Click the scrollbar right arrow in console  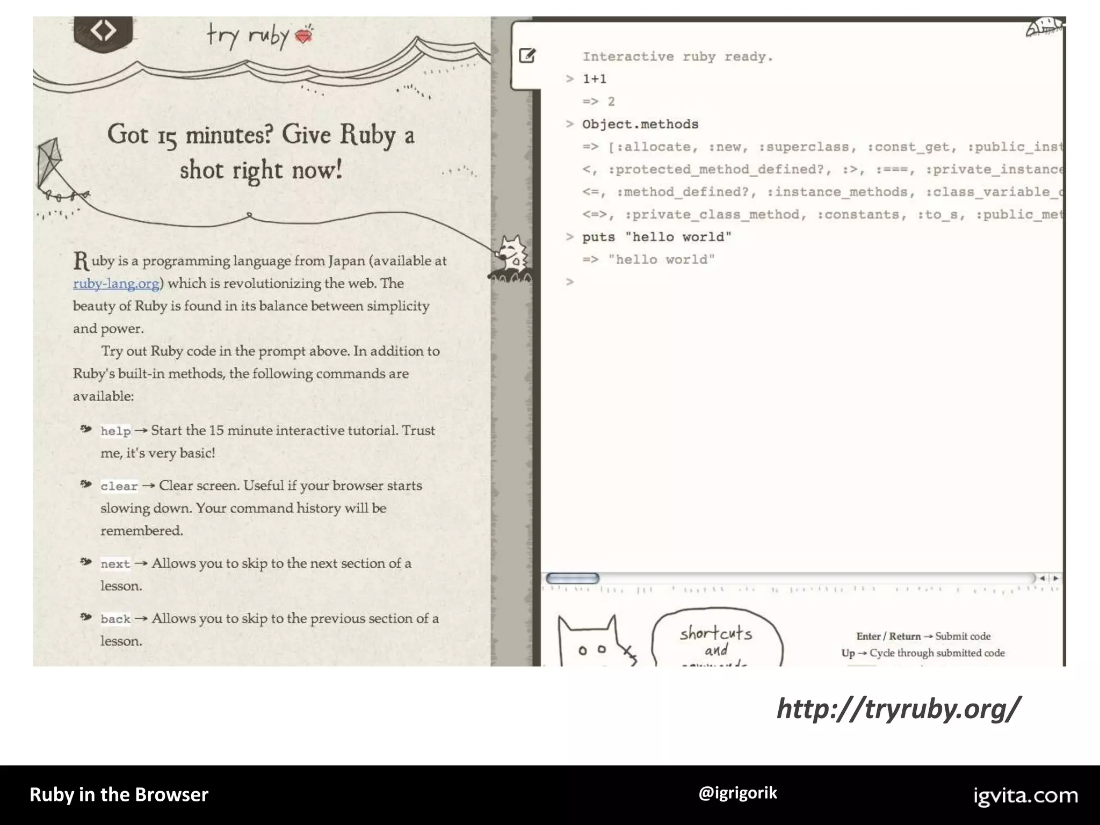point(1055,578)
